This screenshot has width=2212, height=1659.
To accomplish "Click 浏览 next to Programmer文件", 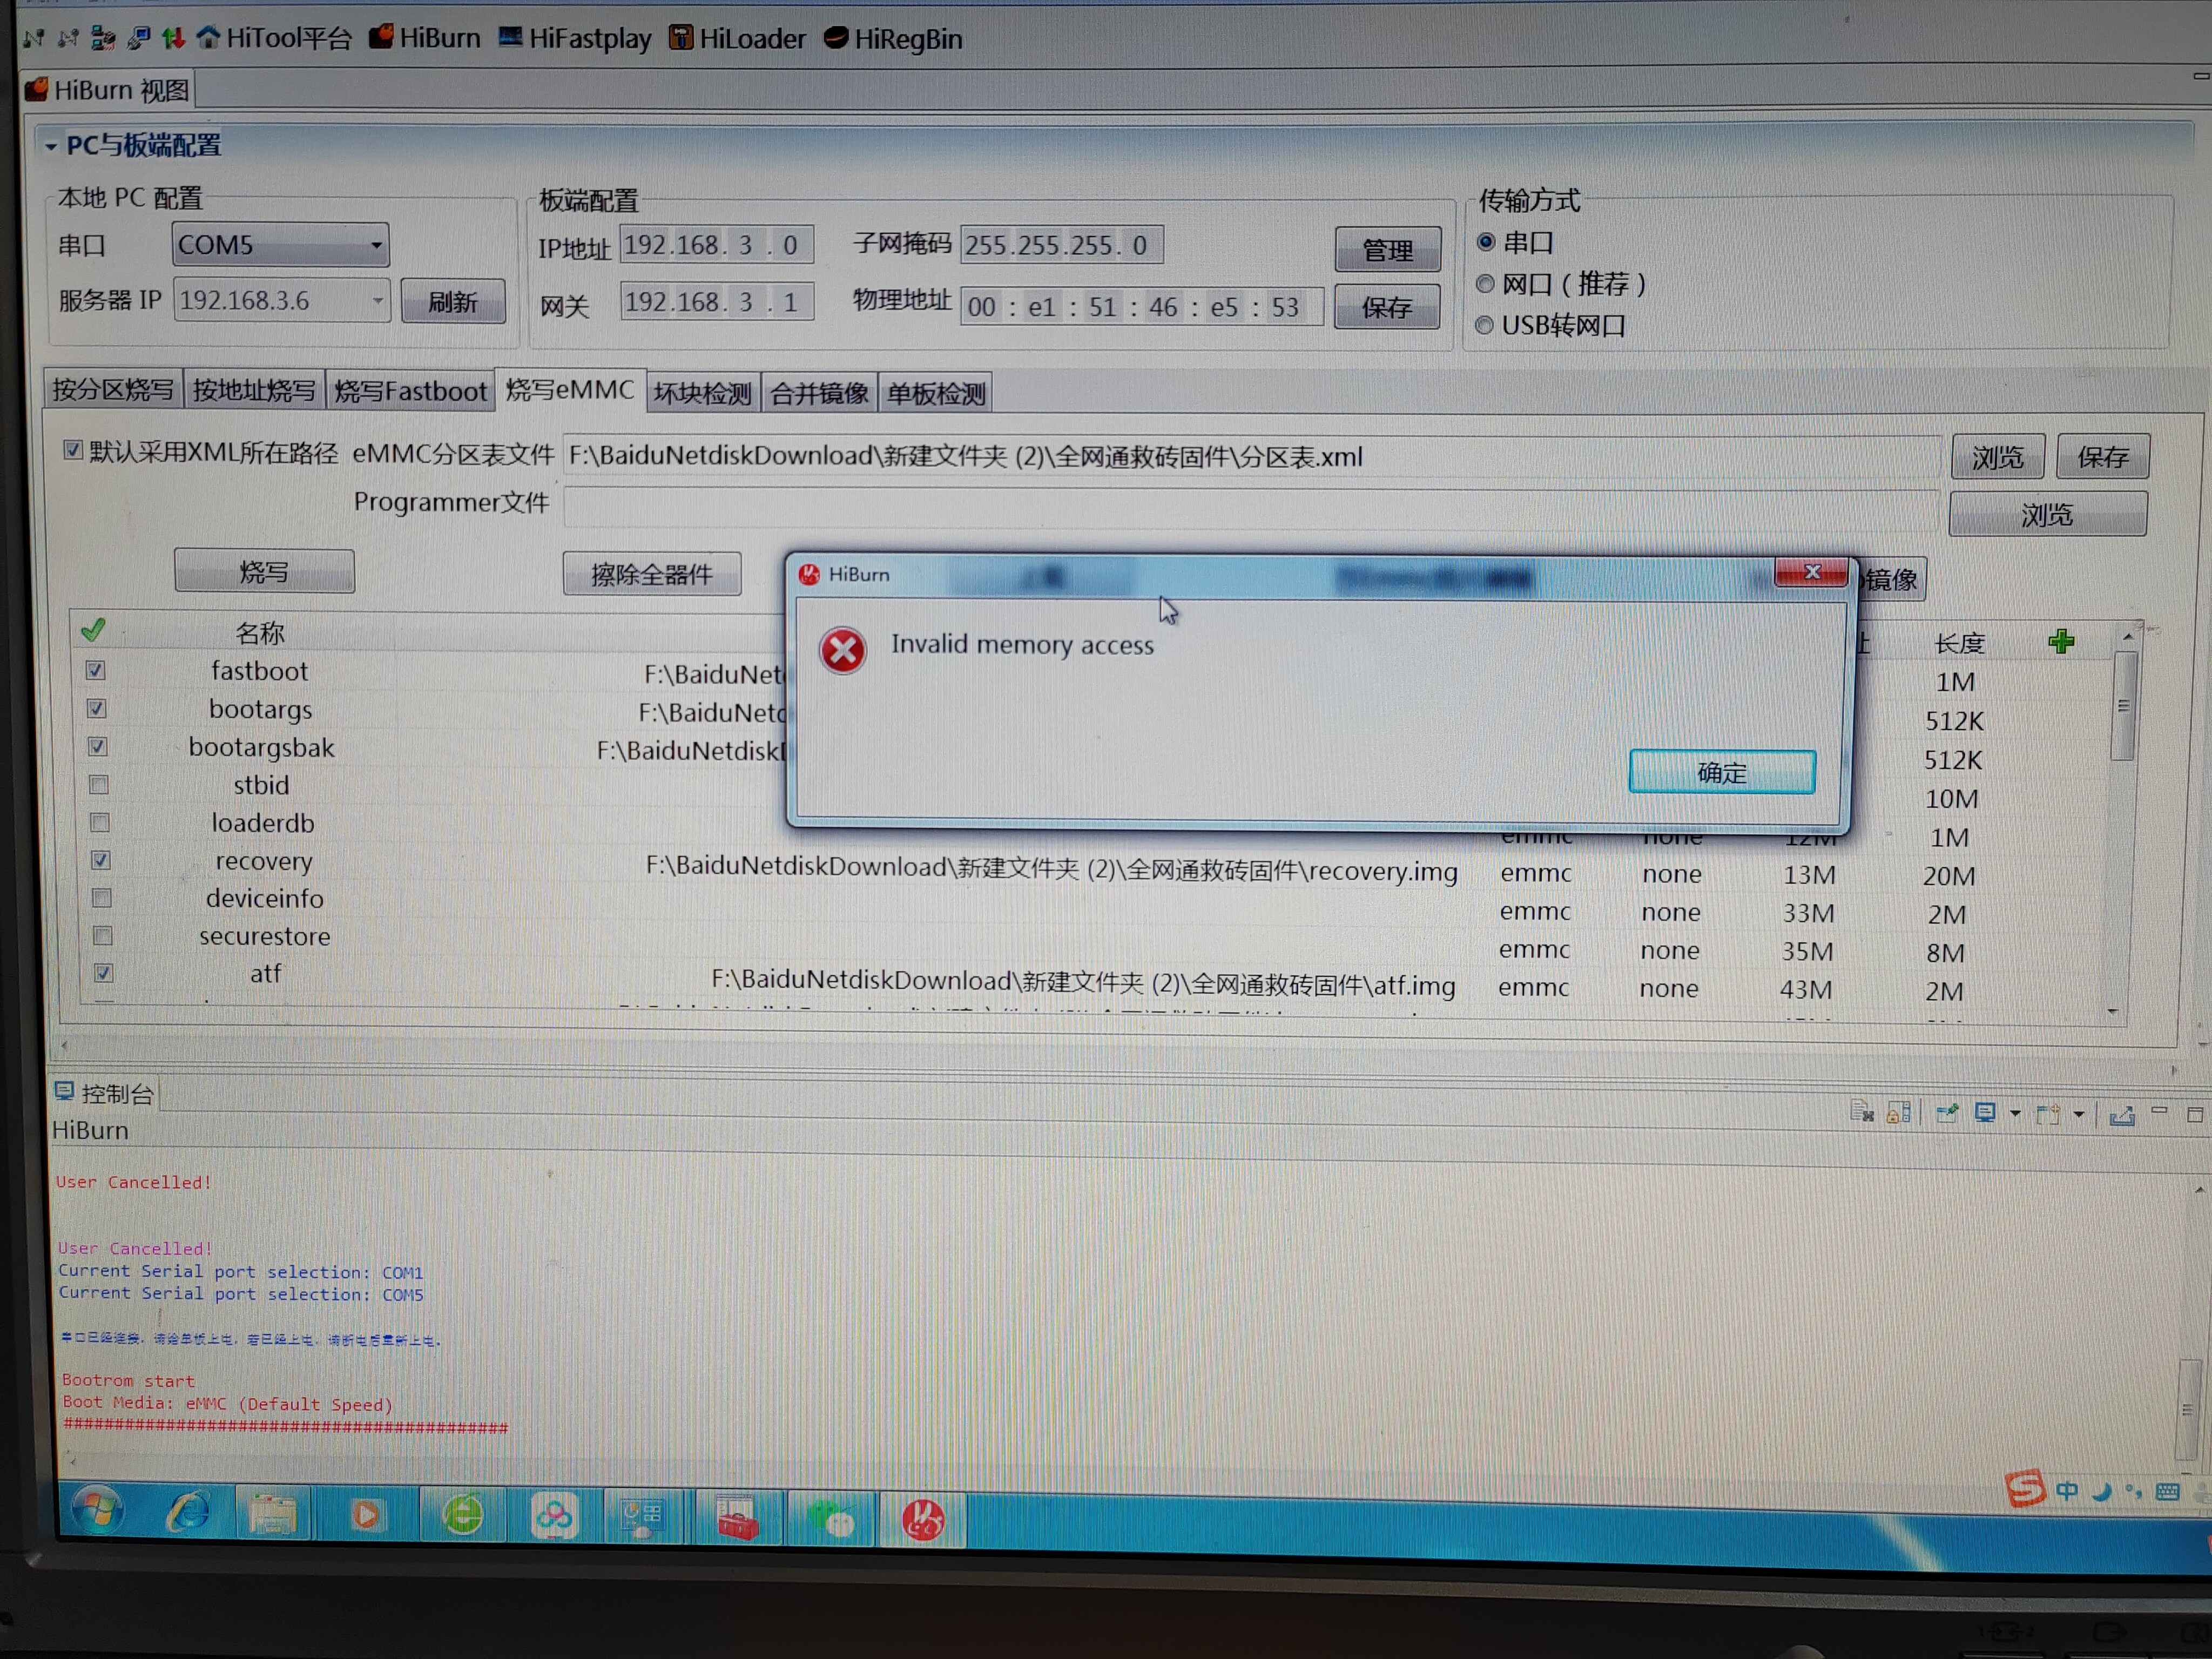I will [2047, 515].
